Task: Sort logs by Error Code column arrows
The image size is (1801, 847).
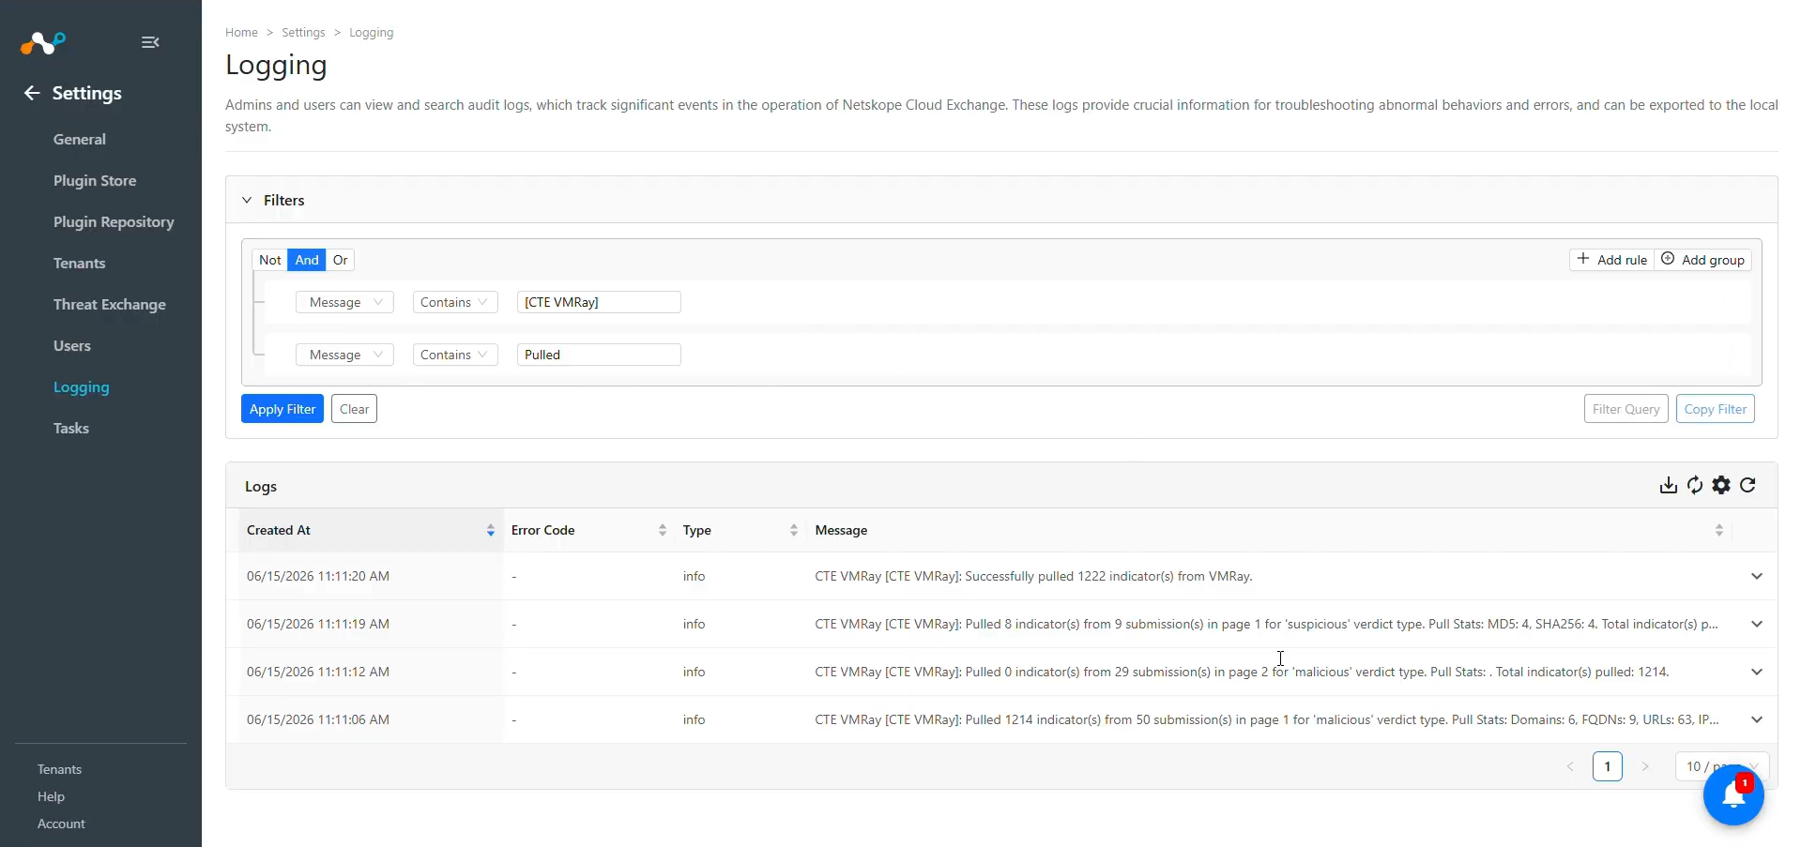Action: click(x=662, y=531)
